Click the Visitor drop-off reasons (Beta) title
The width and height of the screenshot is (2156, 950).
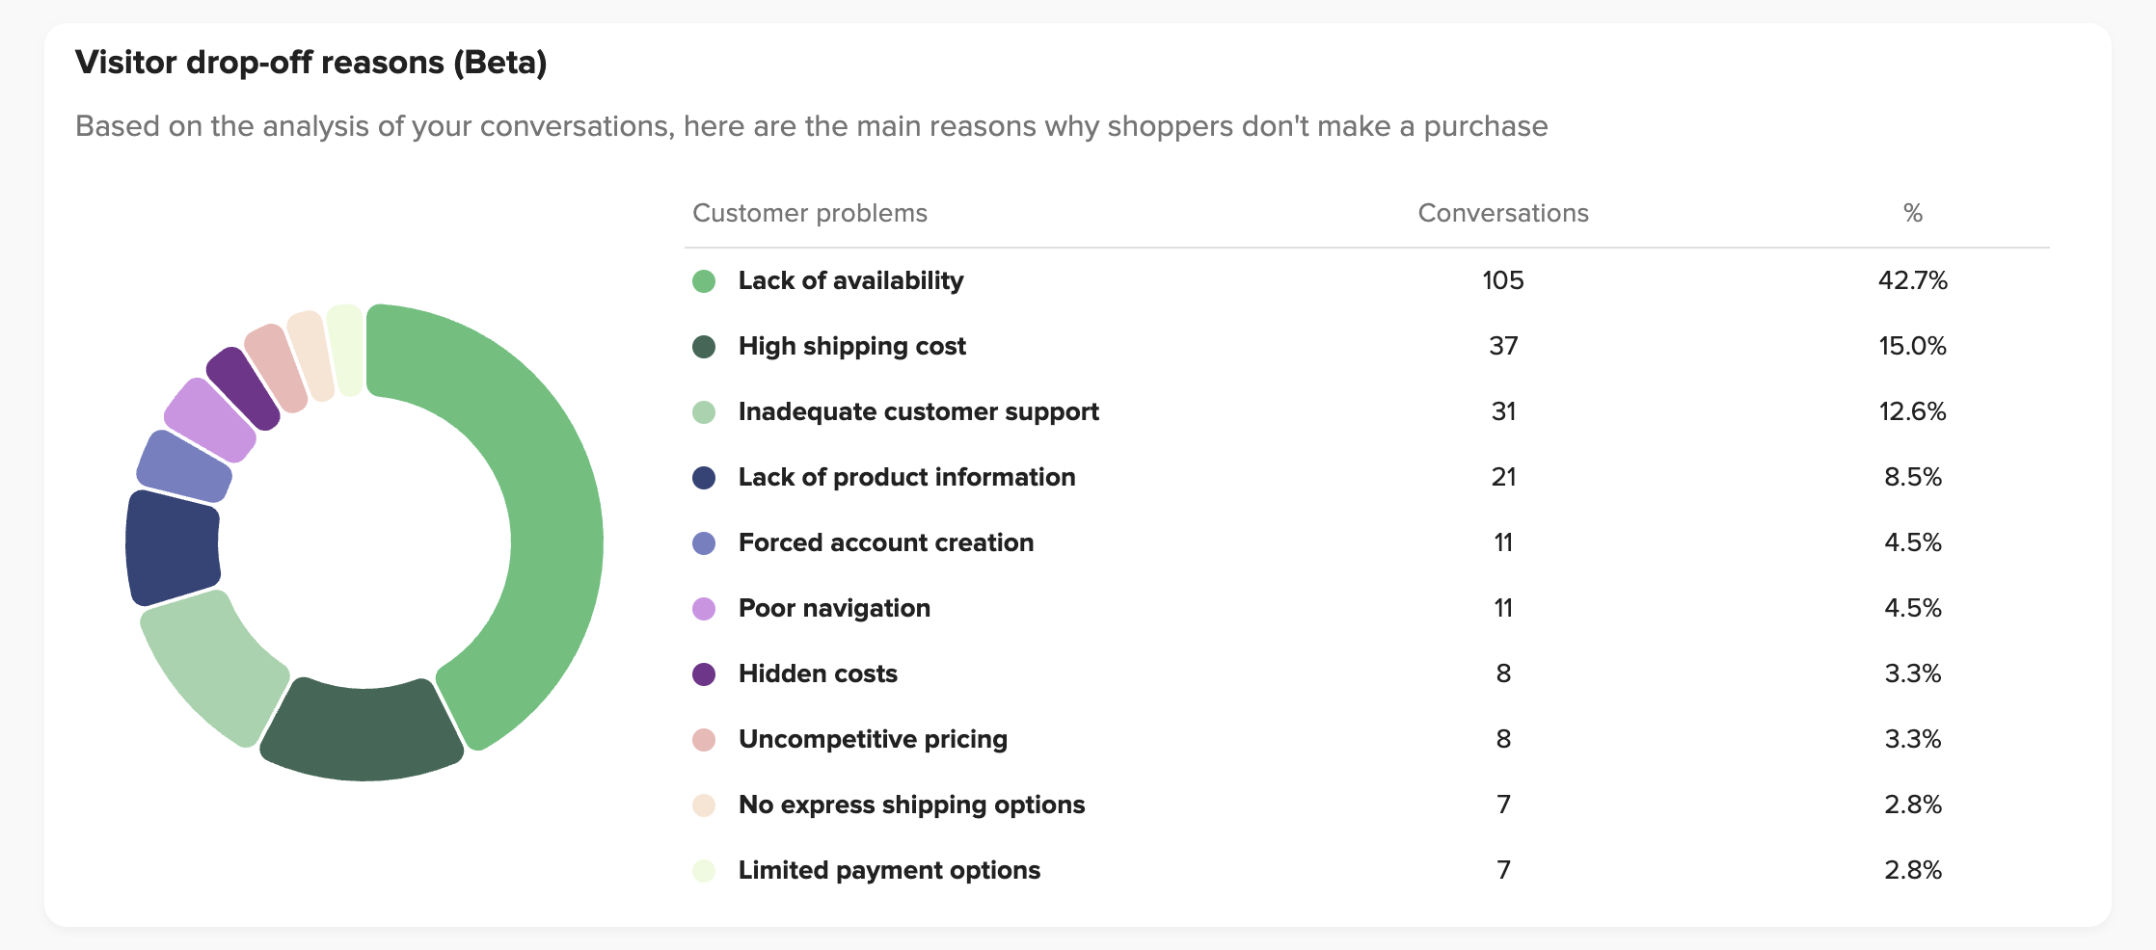tap(310, 63)
